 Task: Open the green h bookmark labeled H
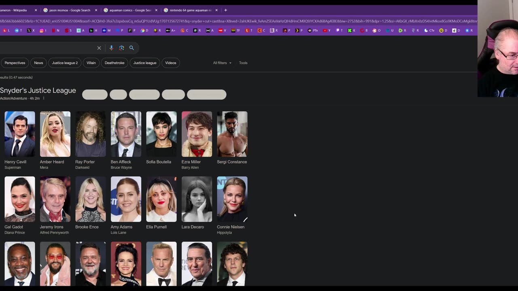(x=93, y=30)
